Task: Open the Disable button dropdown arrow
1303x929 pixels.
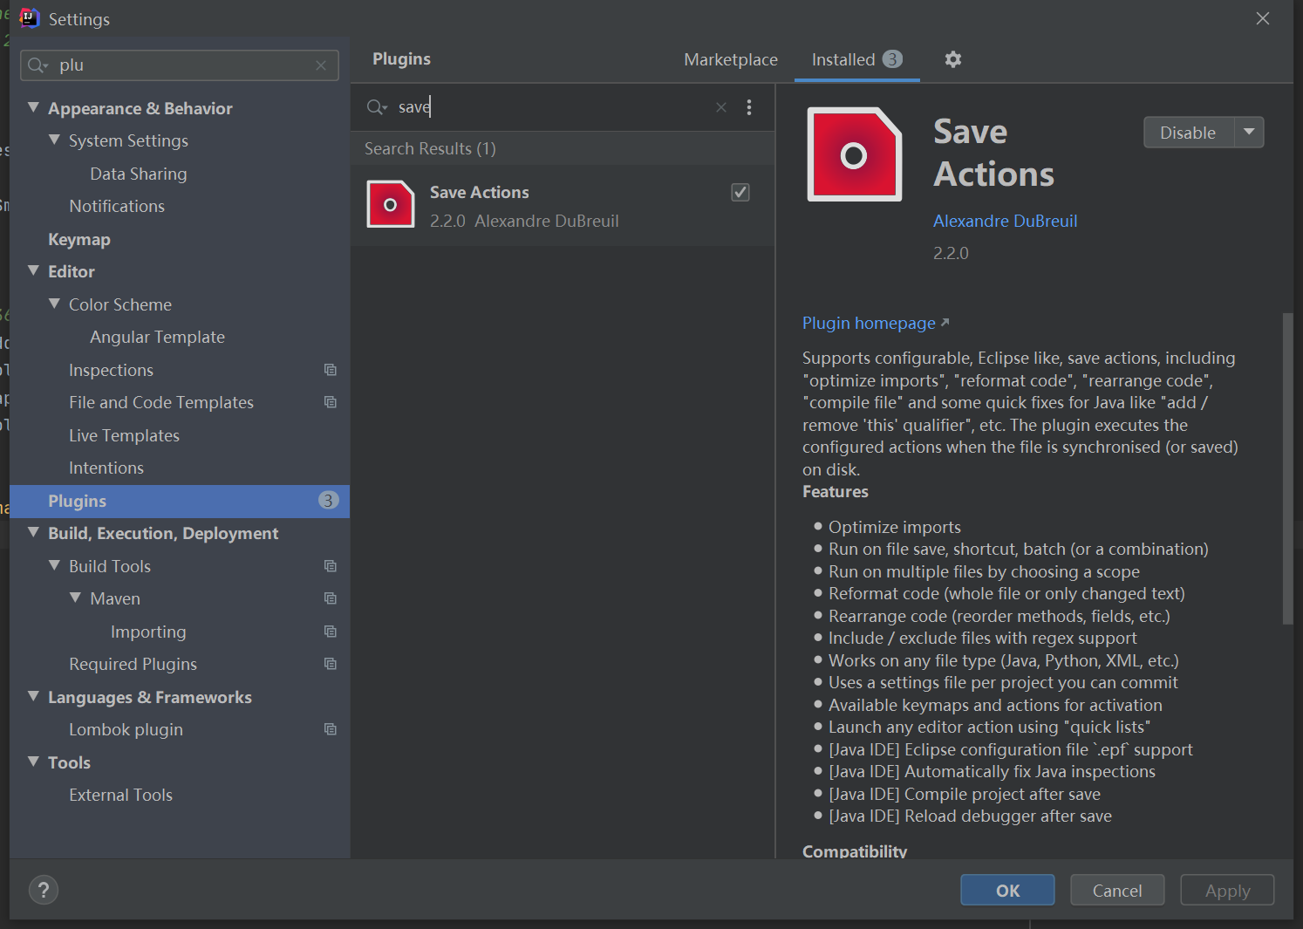Action: click(1249, 133)
